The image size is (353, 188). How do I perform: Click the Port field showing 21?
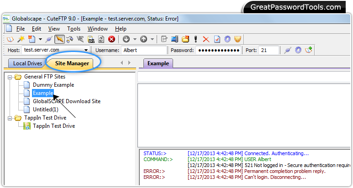coord(269,50)
